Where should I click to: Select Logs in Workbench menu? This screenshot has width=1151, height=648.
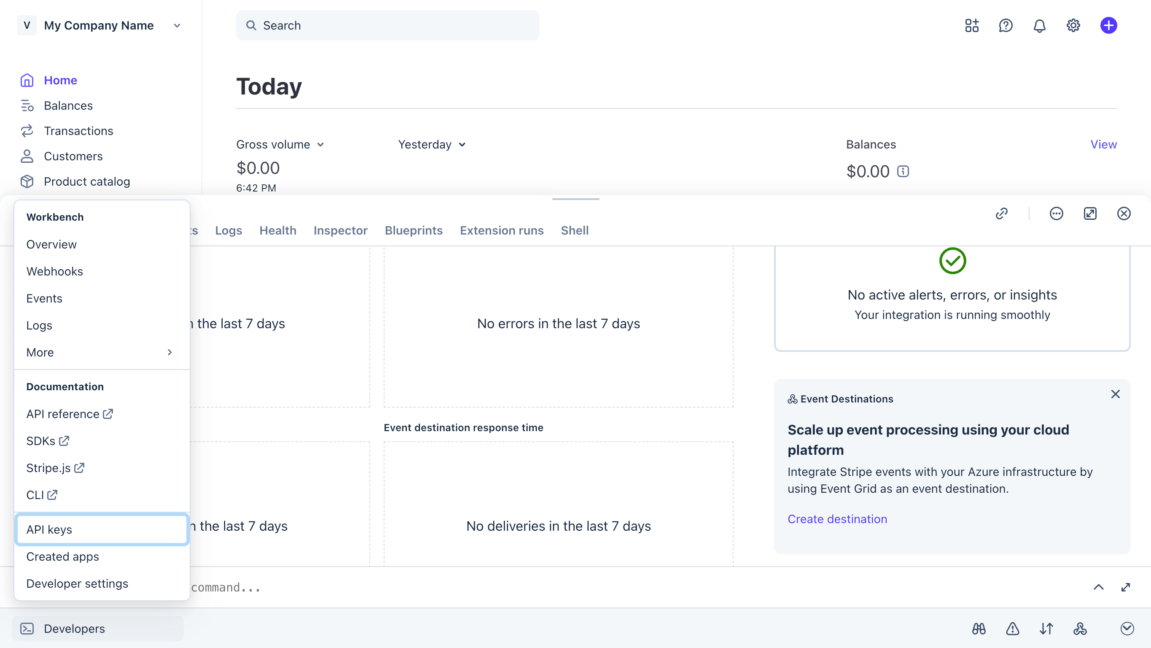pyautogui.click(x=102, y=326)
